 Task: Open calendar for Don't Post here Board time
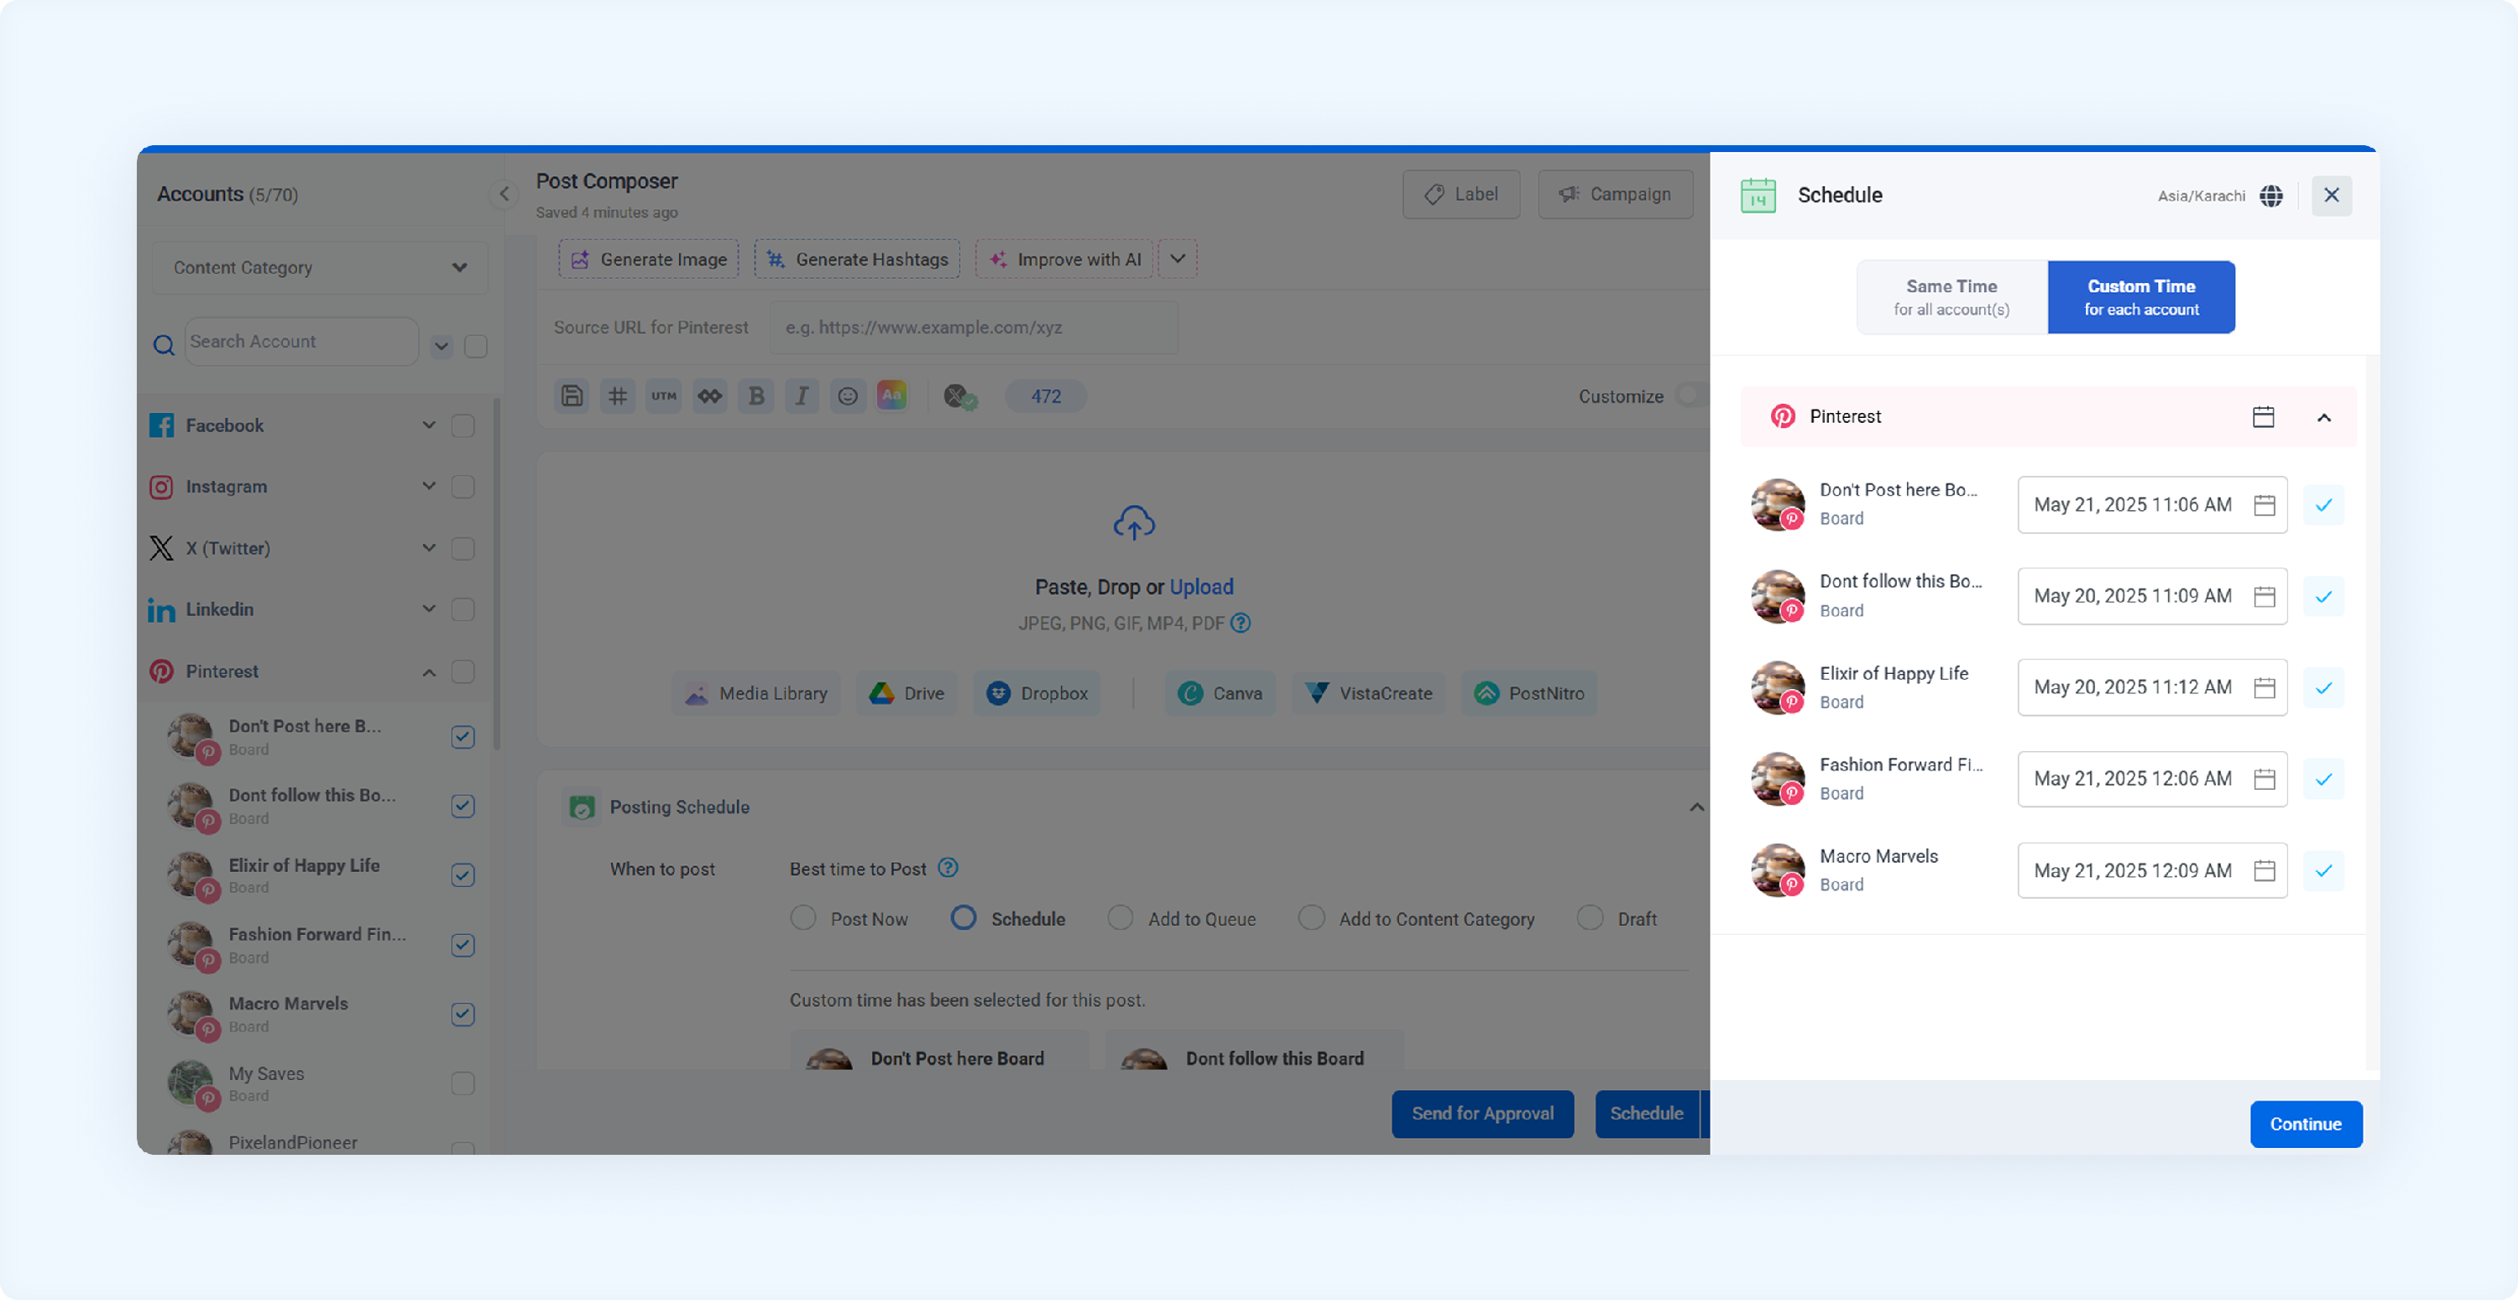(x=2264, y=505)
